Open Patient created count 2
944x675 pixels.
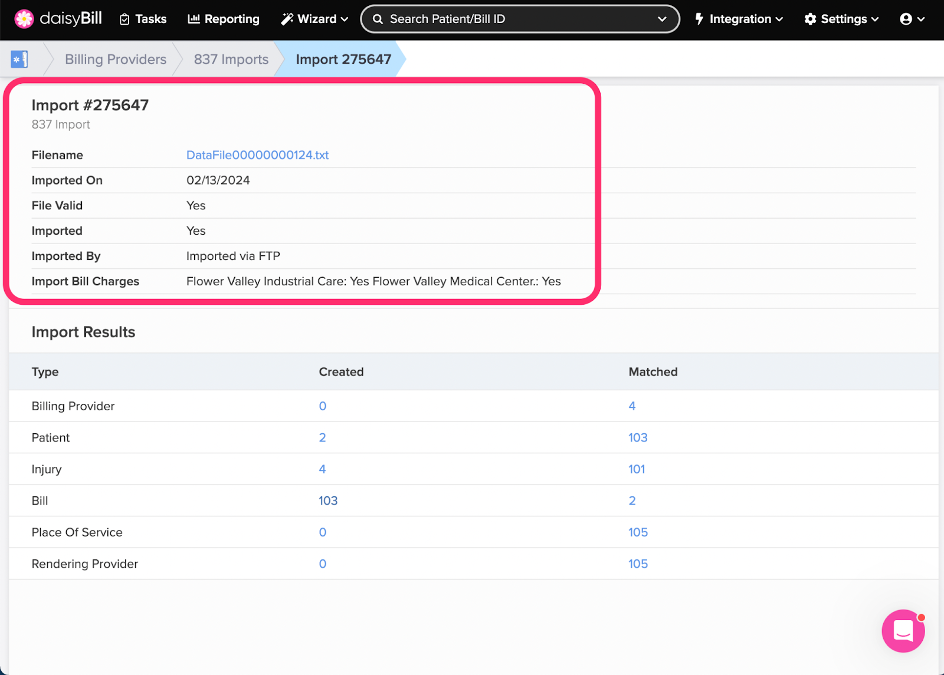(322, 437)
